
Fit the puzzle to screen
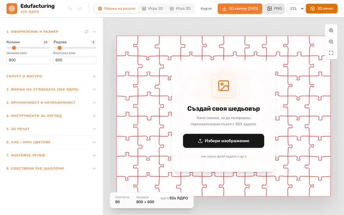point(331,53)
